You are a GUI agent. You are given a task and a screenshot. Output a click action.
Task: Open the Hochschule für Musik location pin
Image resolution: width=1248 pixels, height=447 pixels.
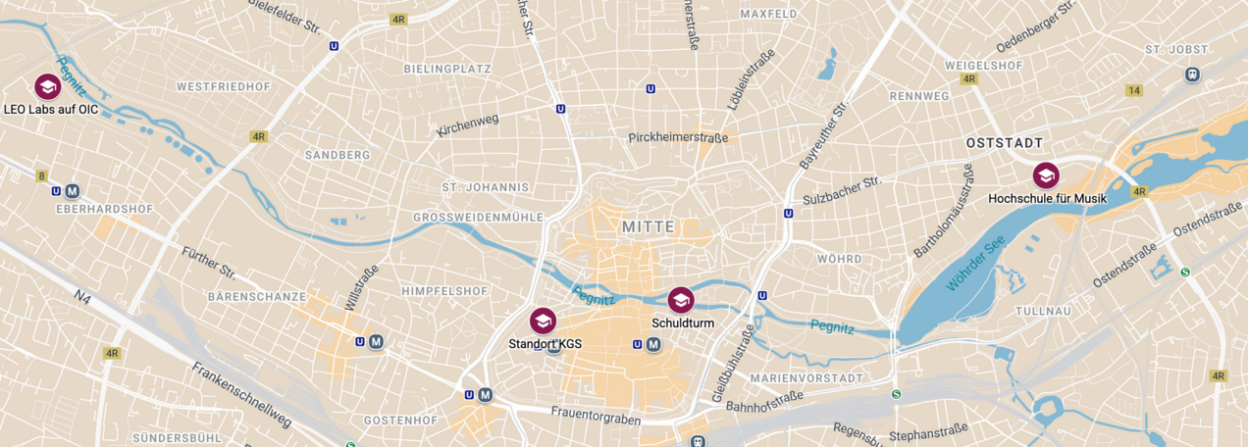pos(1046,175)
